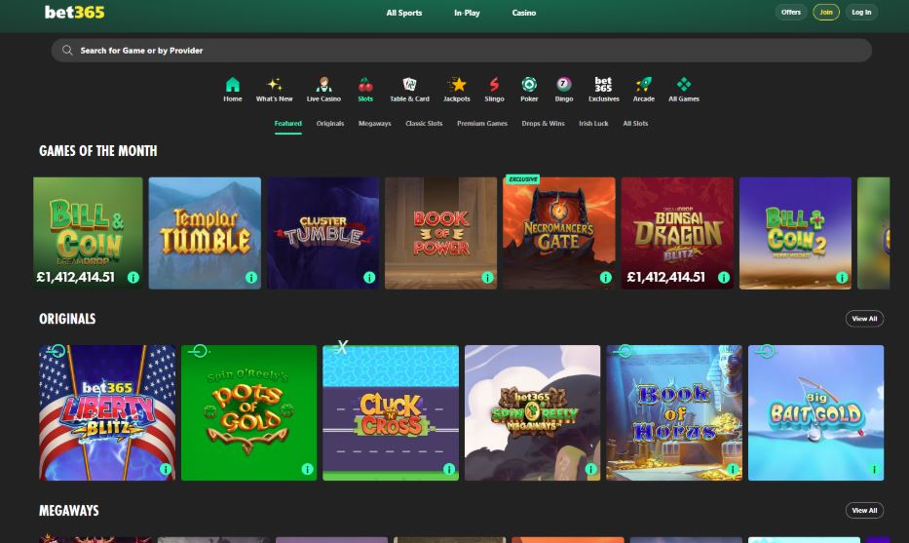909x543 pixels.
Task: Open the Home casino category
Action: coord(233,90)
